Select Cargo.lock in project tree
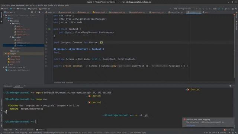The height and width of the screenshot is (134, 238). pyautogui.click(x=14, y=59)
